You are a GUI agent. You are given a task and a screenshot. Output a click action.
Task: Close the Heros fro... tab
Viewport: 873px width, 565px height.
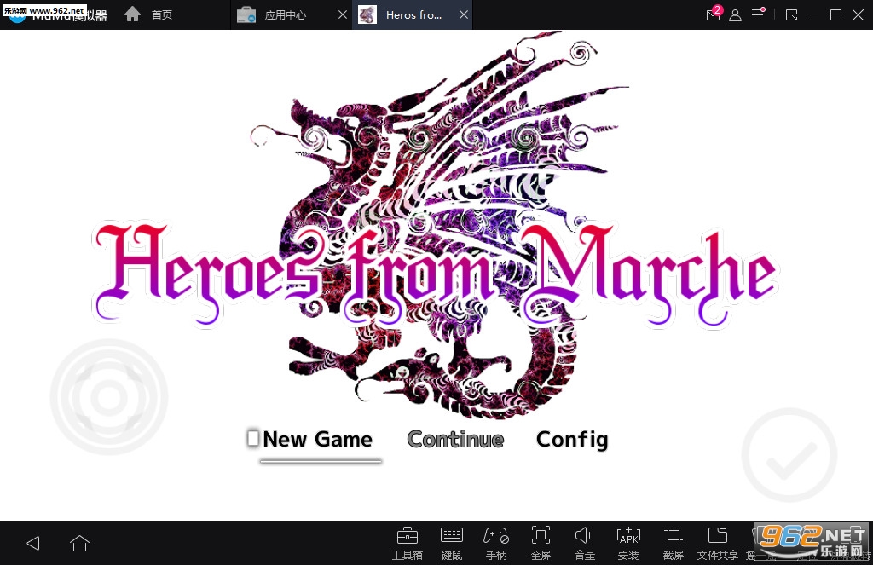coord(463,14)
